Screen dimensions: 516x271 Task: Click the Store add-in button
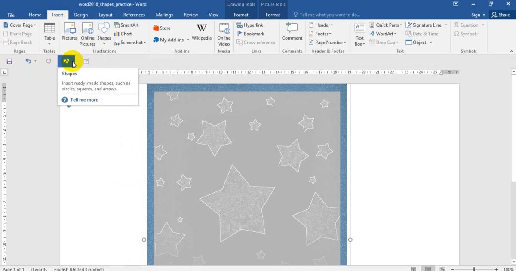pos(162,28)
